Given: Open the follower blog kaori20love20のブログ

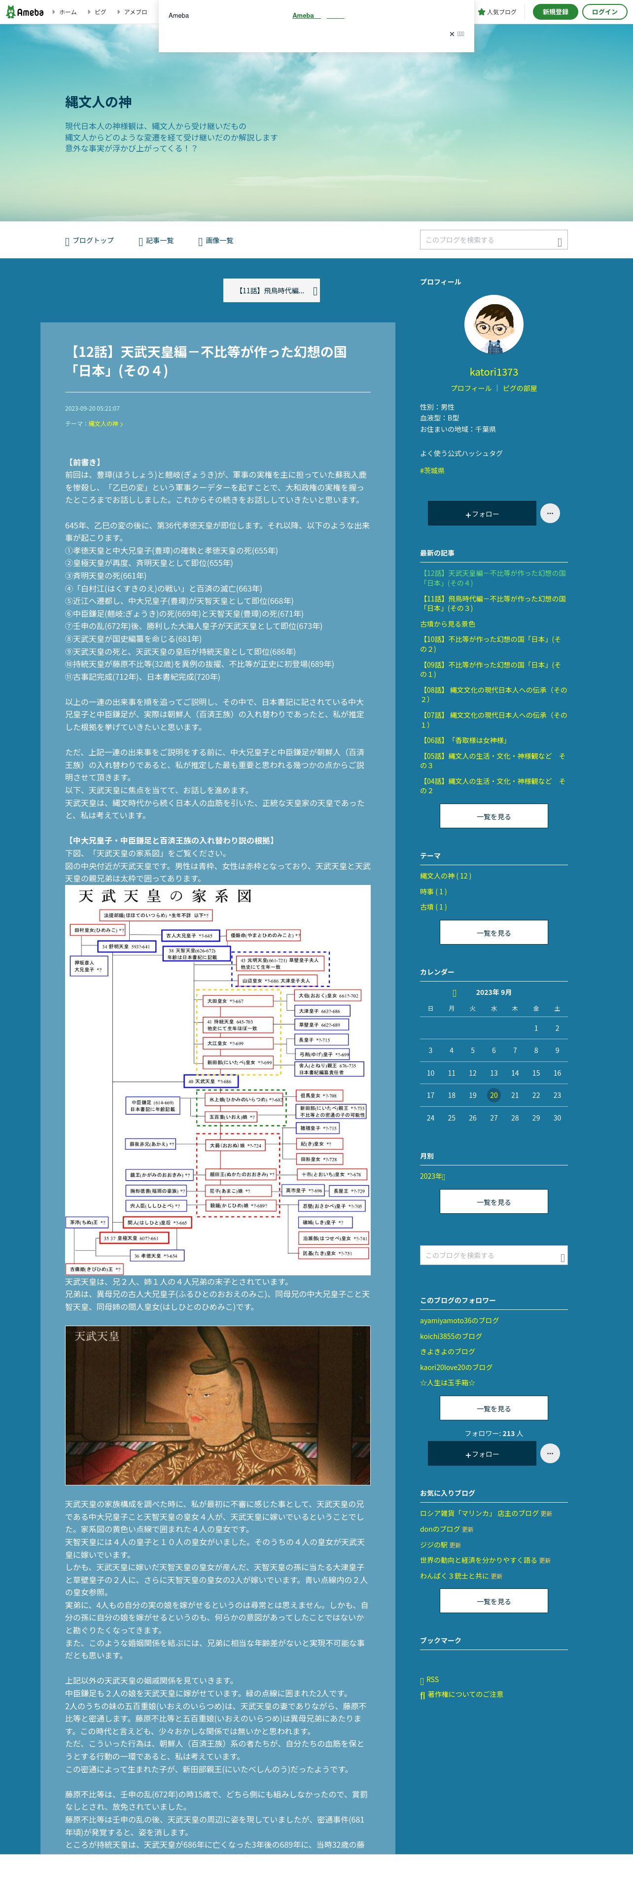Looking at the screenshot, I should (456, 1367).
